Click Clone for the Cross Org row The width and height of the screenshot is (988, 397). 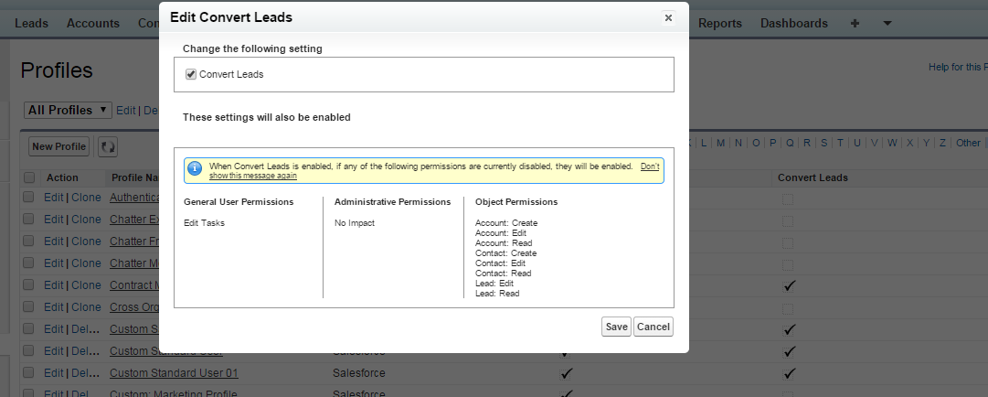86,306
